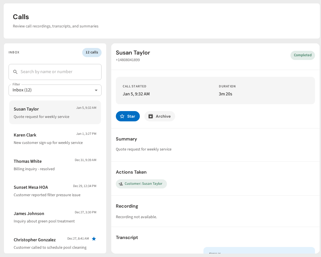Screen dimensions: 321x257
Task: Click the Jan 5, 9:32 AM call started value
Action: tap(136, 94)
